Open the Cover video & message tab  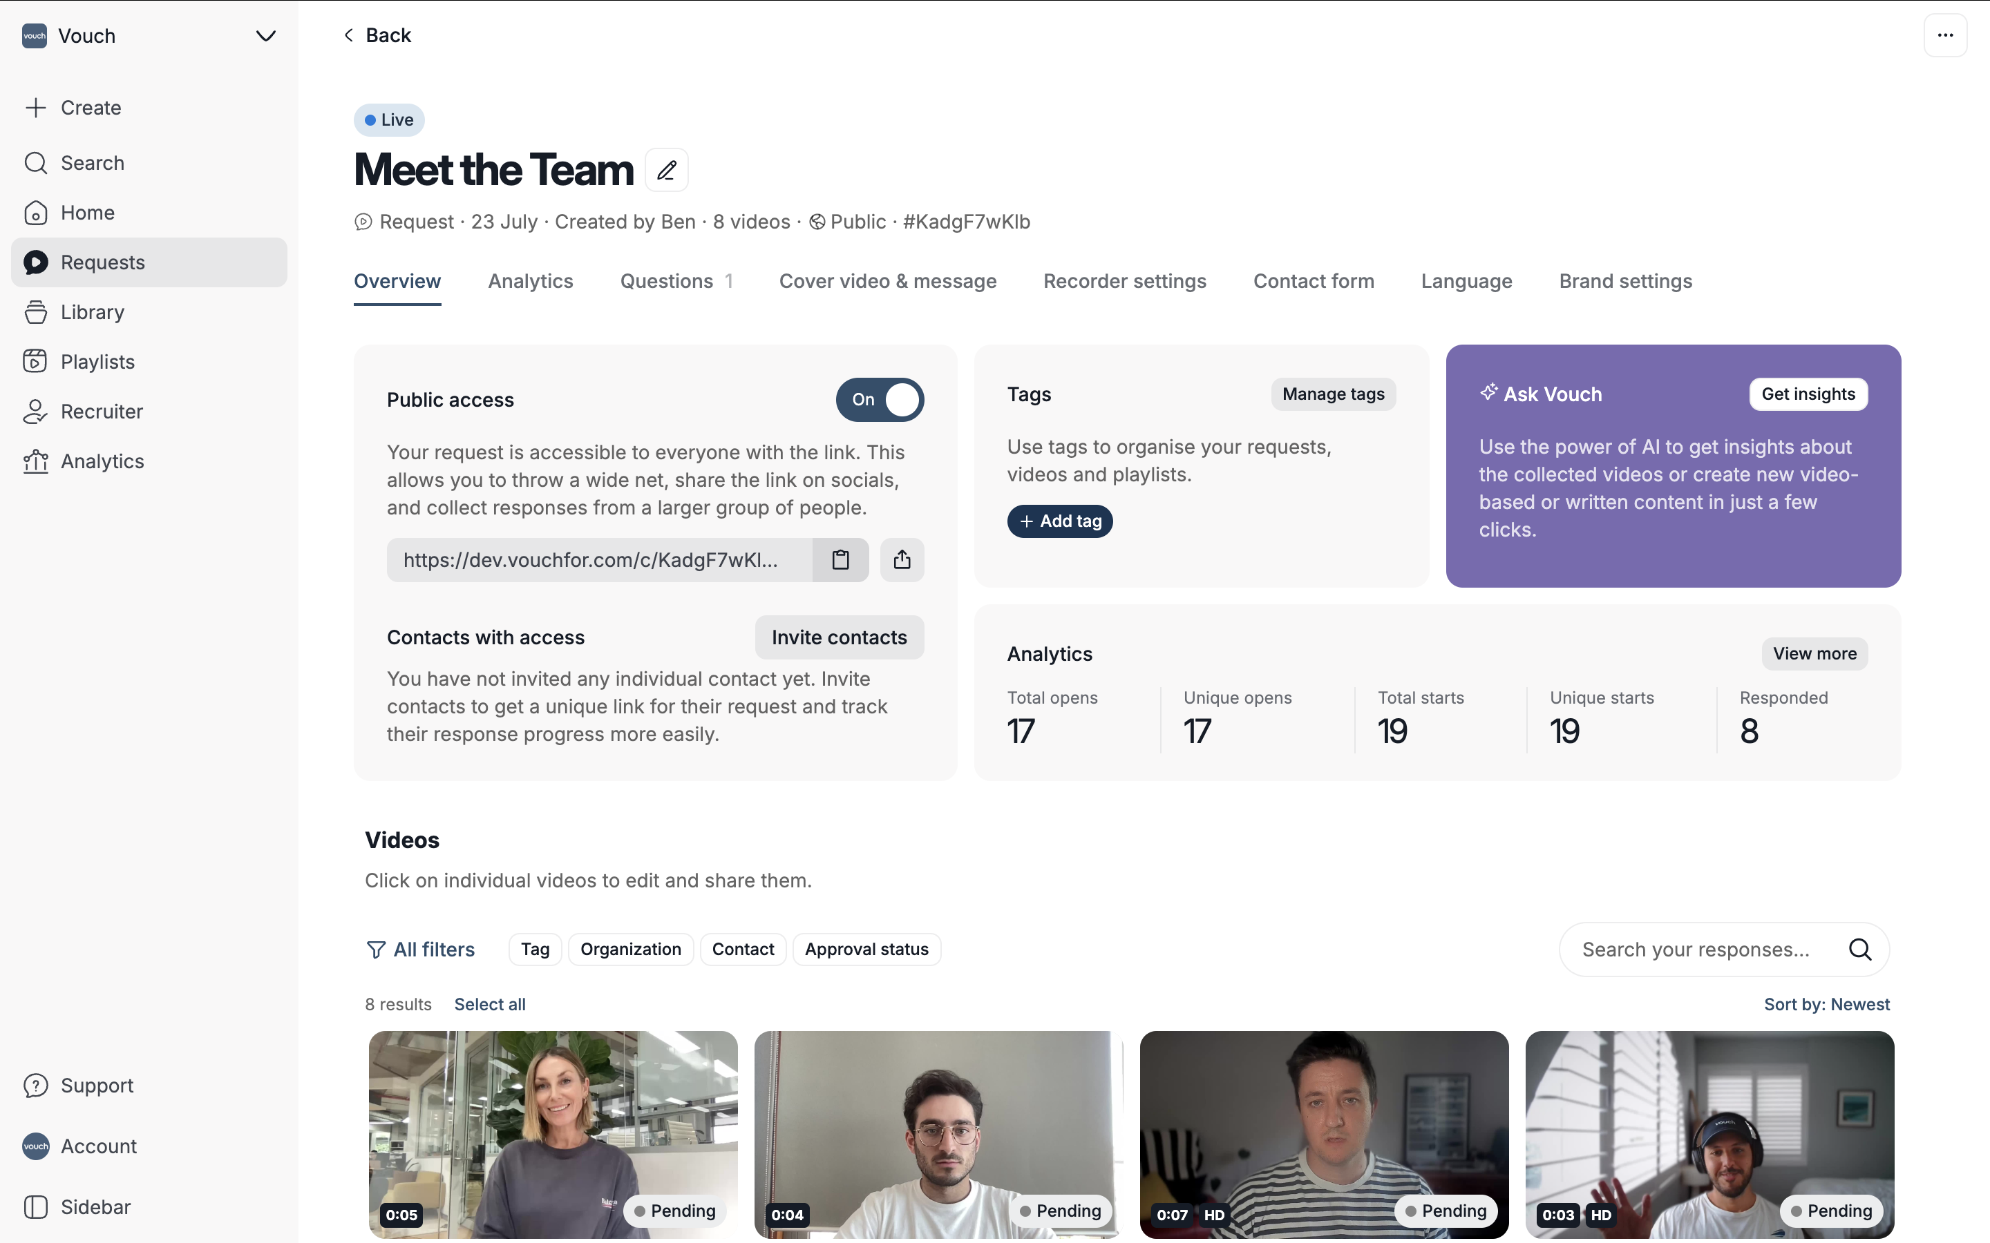[887, 281]
